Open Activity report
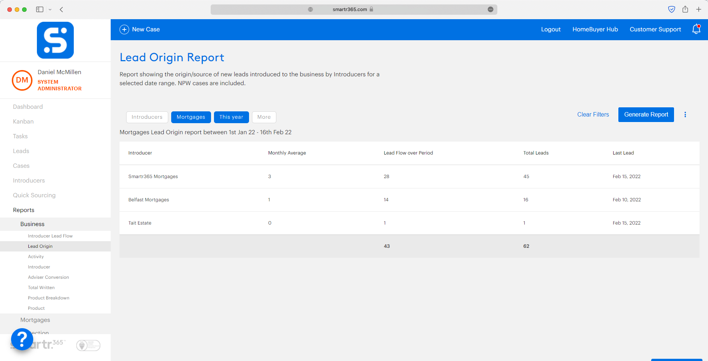 coord(36,257)
